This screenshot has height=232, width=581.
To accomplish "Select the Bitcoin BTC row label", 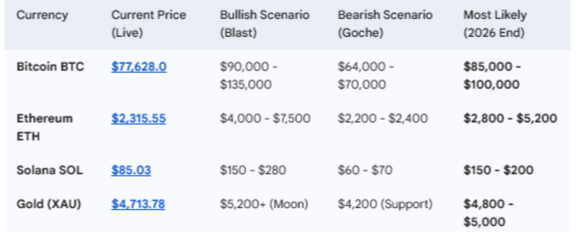I will (50, 67).
